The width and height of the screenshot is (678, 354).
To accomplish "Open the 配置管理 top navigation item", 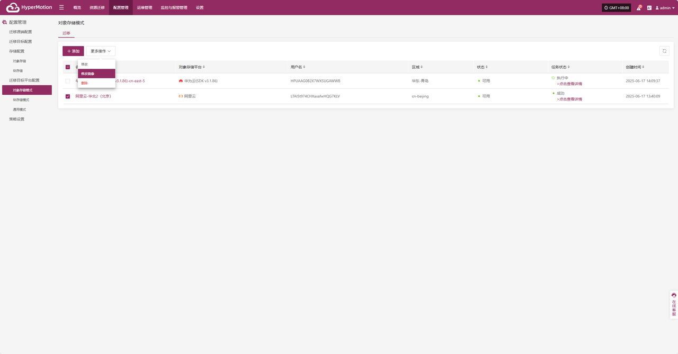I will coord(121,8).
